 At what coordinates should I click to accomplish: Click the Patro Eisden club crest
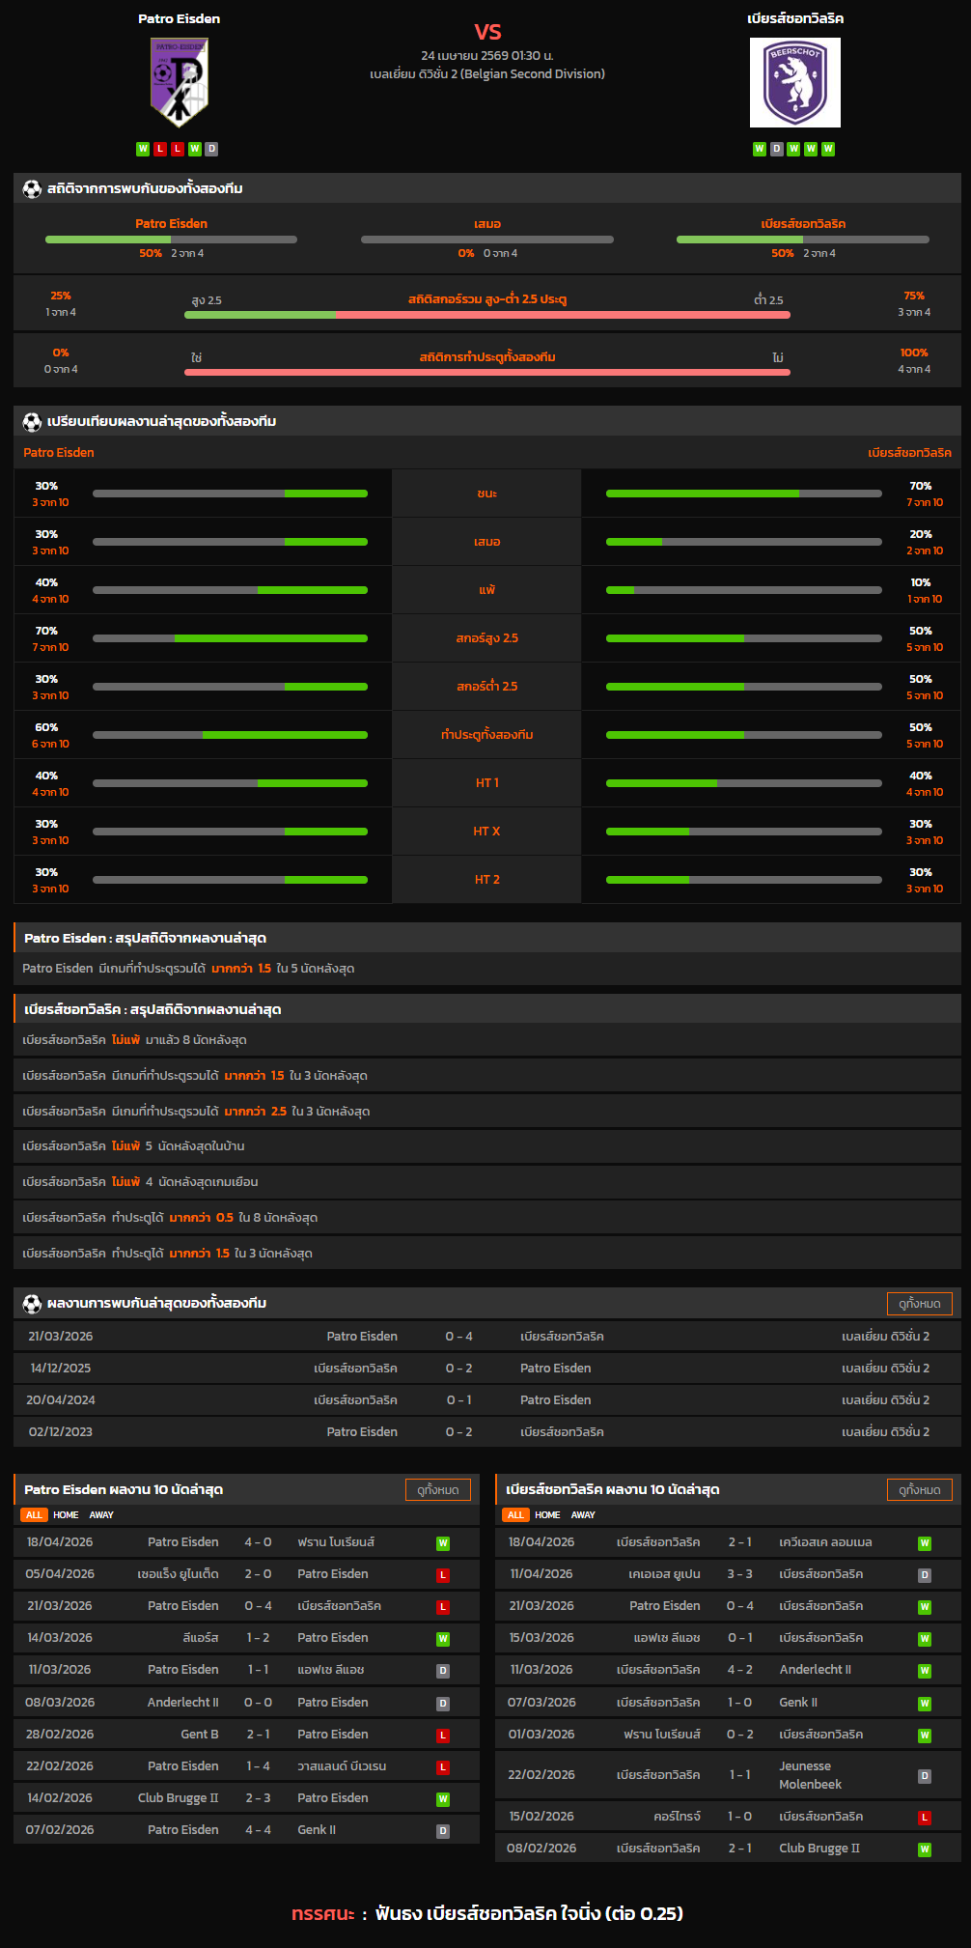(179, 83)
